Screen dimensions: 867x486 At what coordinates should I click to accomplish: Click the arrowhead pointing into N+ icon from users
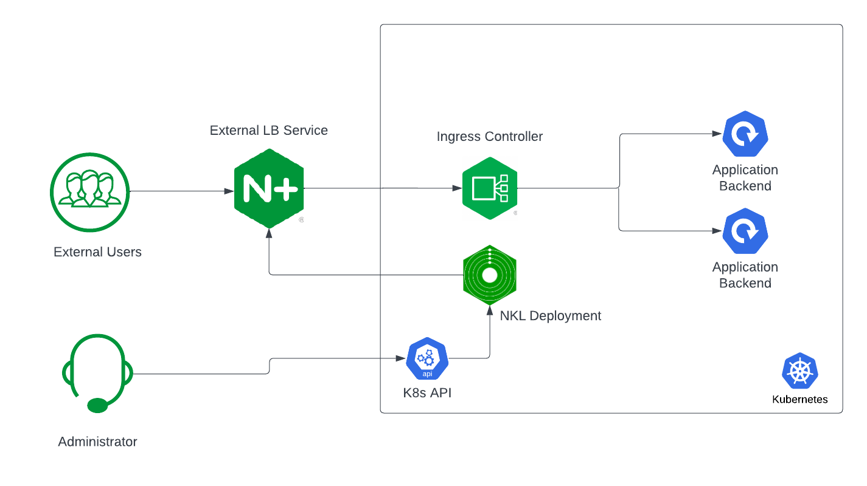pos(229,191)
